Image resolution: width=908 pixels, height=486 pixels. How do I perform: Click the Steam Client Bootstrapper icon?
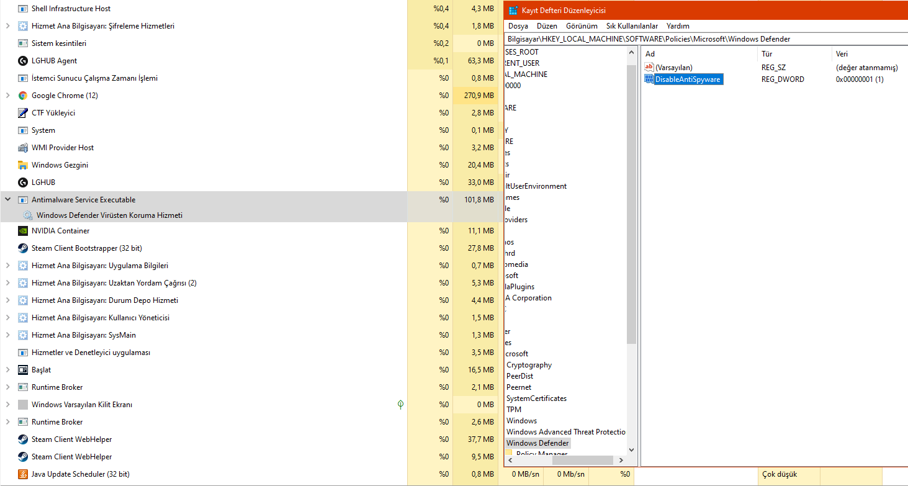click(x=23, y=248)
